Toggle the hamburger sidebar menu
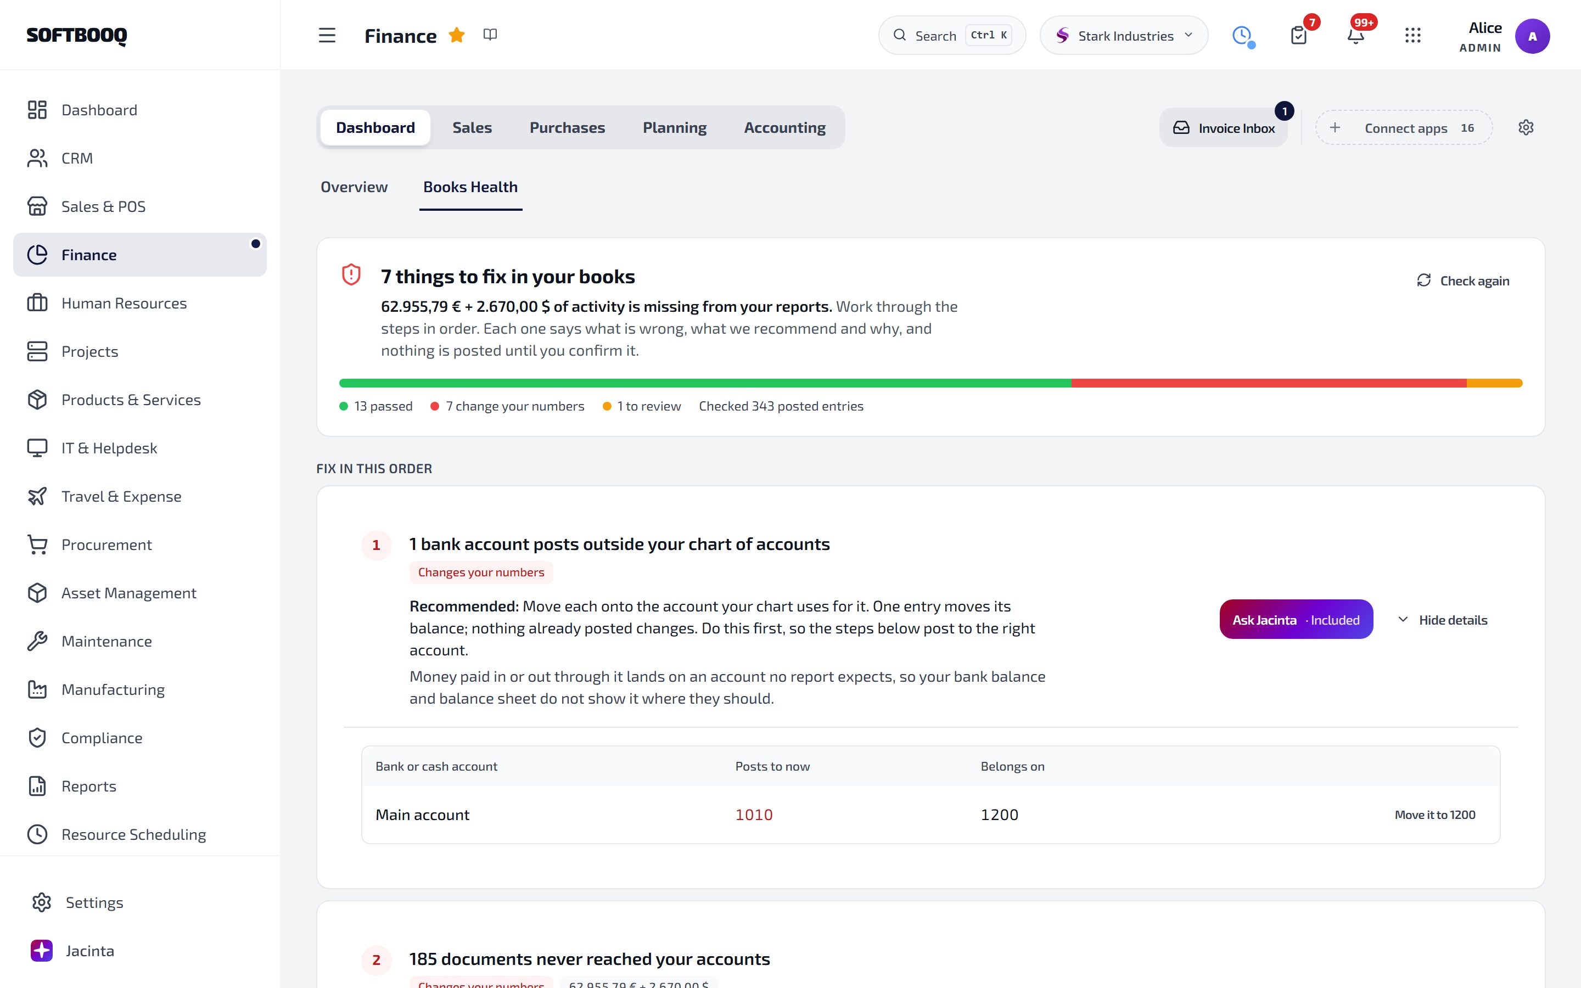 point(327,35)
